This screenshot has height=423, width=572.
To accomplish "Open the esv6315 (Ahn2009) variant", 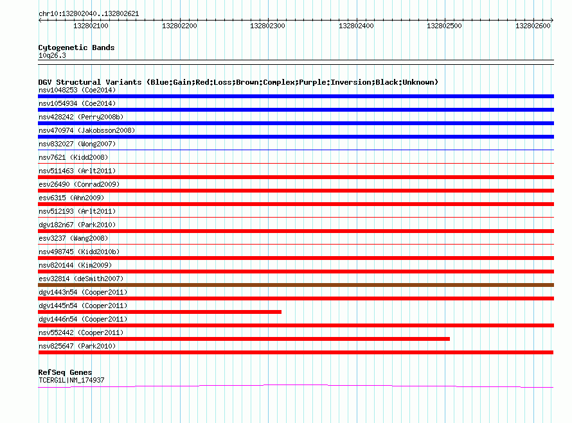I will [71, 198].
